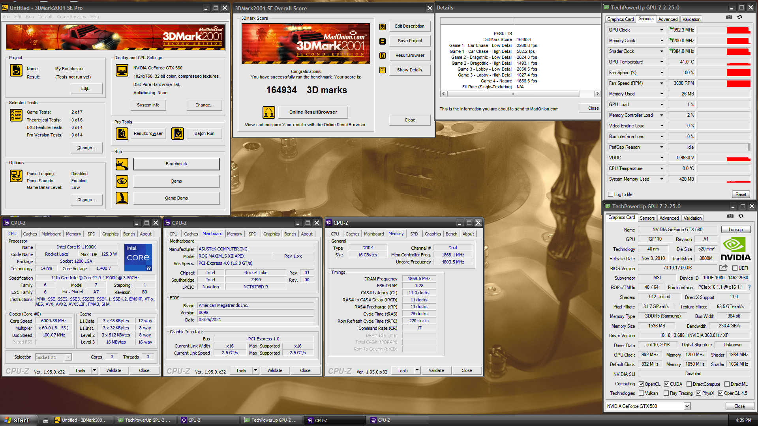This screenshot has height=426, width=758.
Task: Click Validate in the CPU-Z Mainboard window
Action: [x=275, y=371]
